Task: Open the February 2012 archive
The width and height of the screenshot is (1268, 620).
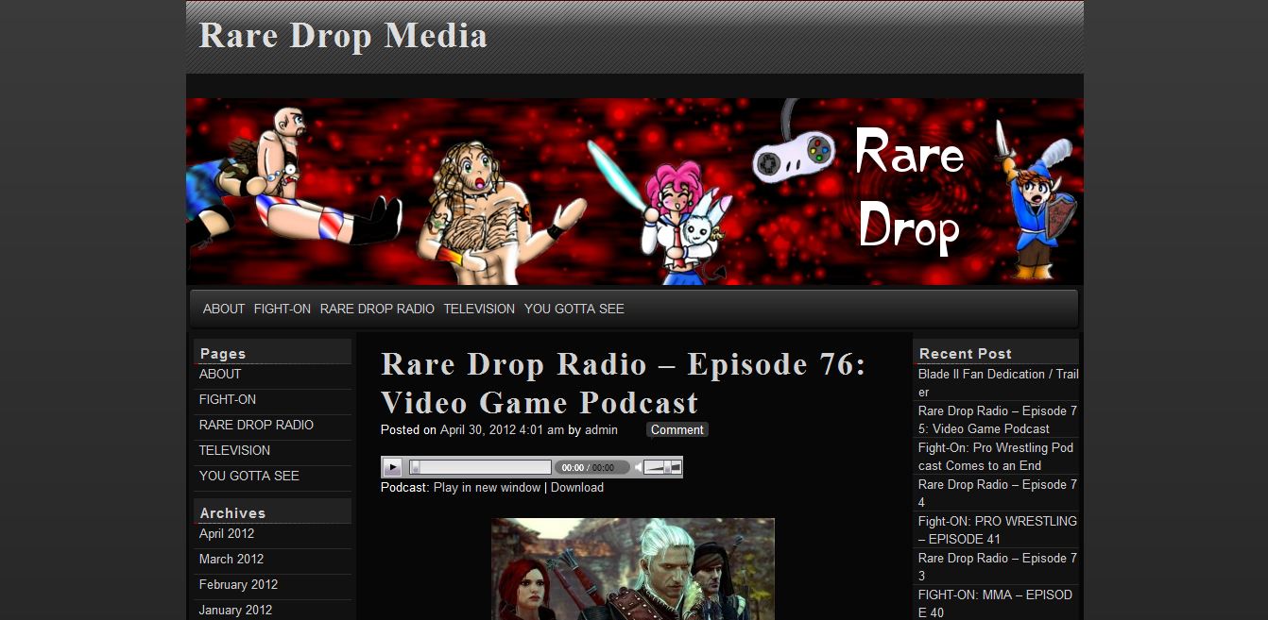Action: tap(238, 584)
